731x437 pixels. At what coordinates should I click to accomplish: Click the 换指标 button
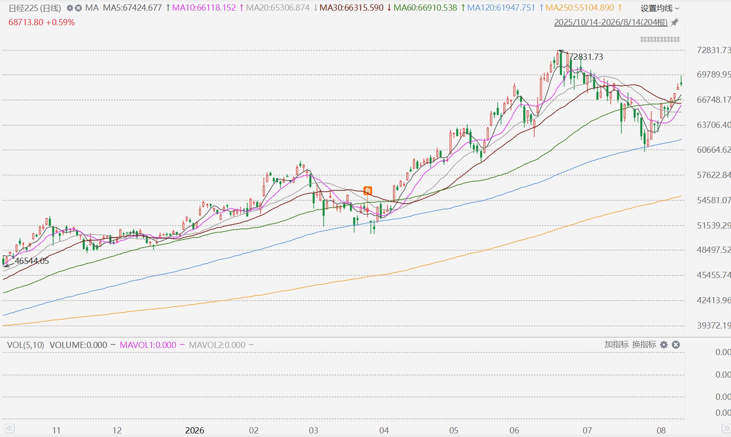click(644, 344)
